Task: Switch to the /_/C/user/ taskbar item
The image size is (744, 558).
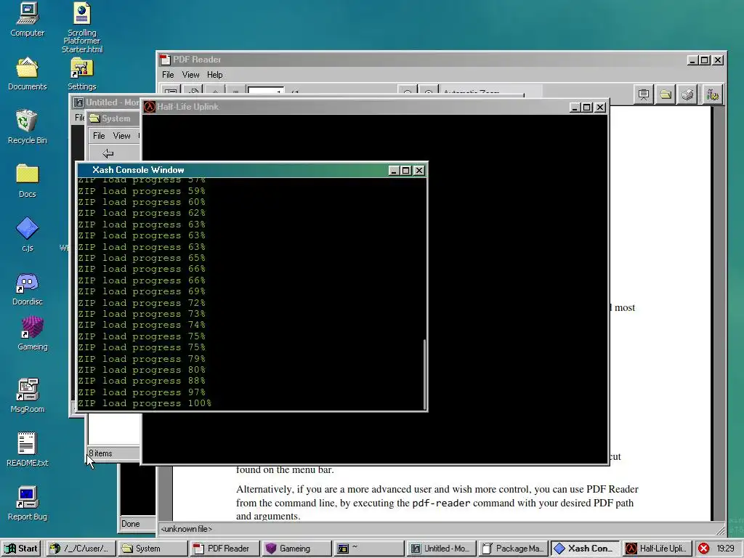Action: click(81, 549)
